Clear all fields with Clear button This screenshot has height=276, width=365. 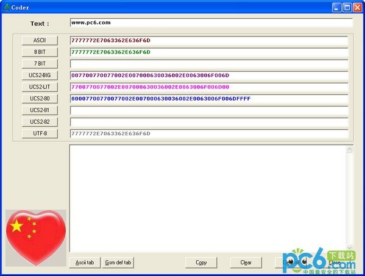coord(246,263)
